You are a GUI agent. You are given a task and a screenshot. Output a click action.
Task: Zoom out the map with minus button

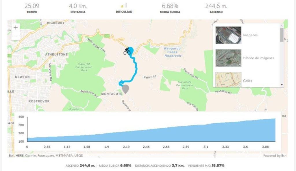[x=16, y=36]
